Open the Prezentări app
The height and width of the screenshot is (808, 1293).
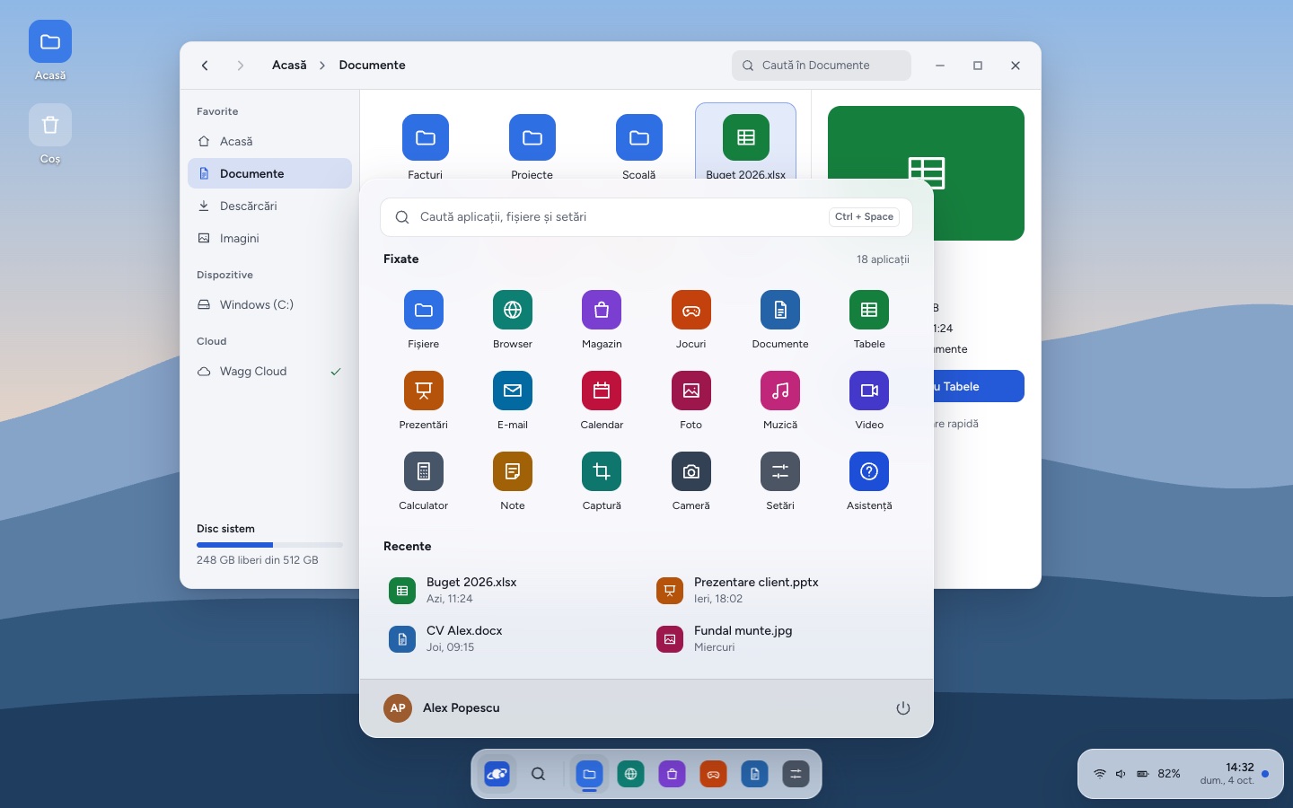click(x=423, y=401)
